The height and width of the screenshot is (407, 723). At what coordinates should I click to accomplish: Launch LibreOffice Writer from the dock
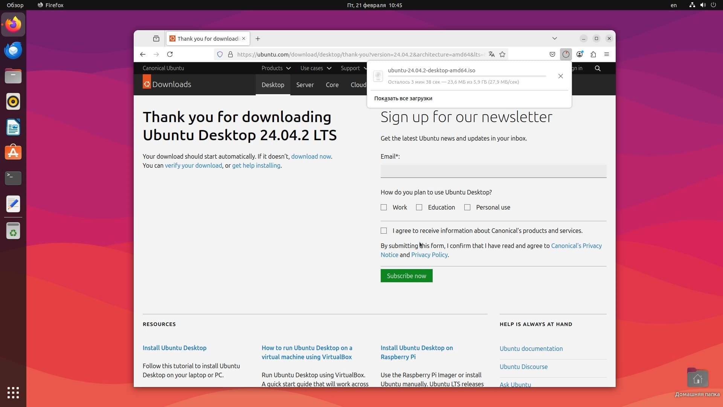point(13,127)
